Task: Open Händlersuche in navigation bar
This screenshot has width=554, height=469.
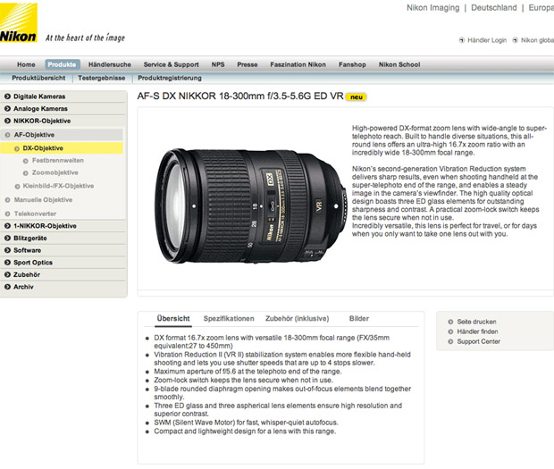Action: pos(110,64)
